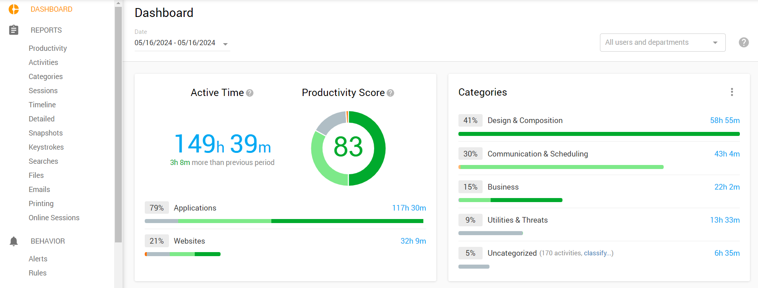Click the help icon beside Active Time

pos(250,93)
